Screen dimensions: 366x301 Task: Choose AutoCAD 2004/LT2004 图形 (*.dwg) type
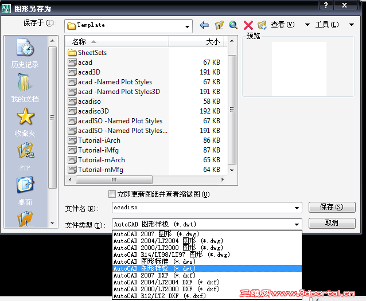(x=207, y=241)
